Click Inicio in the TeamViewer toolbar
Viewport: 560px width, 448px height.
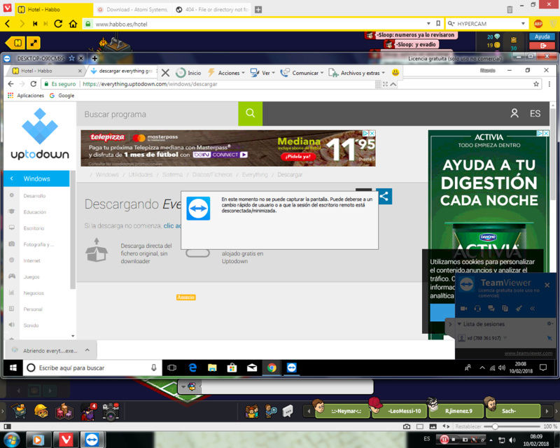(188, 73)
